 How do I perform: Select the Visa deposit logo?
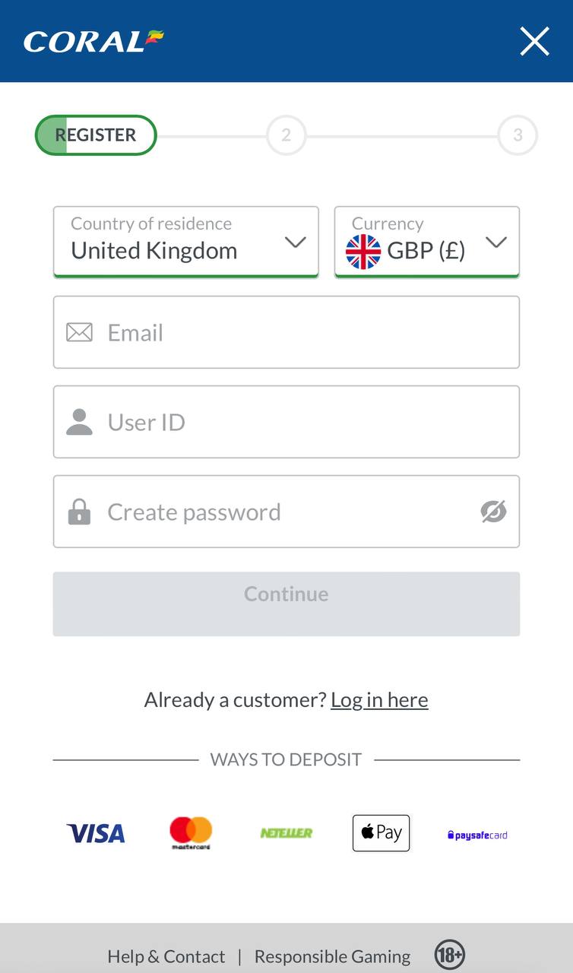point(96,834)
